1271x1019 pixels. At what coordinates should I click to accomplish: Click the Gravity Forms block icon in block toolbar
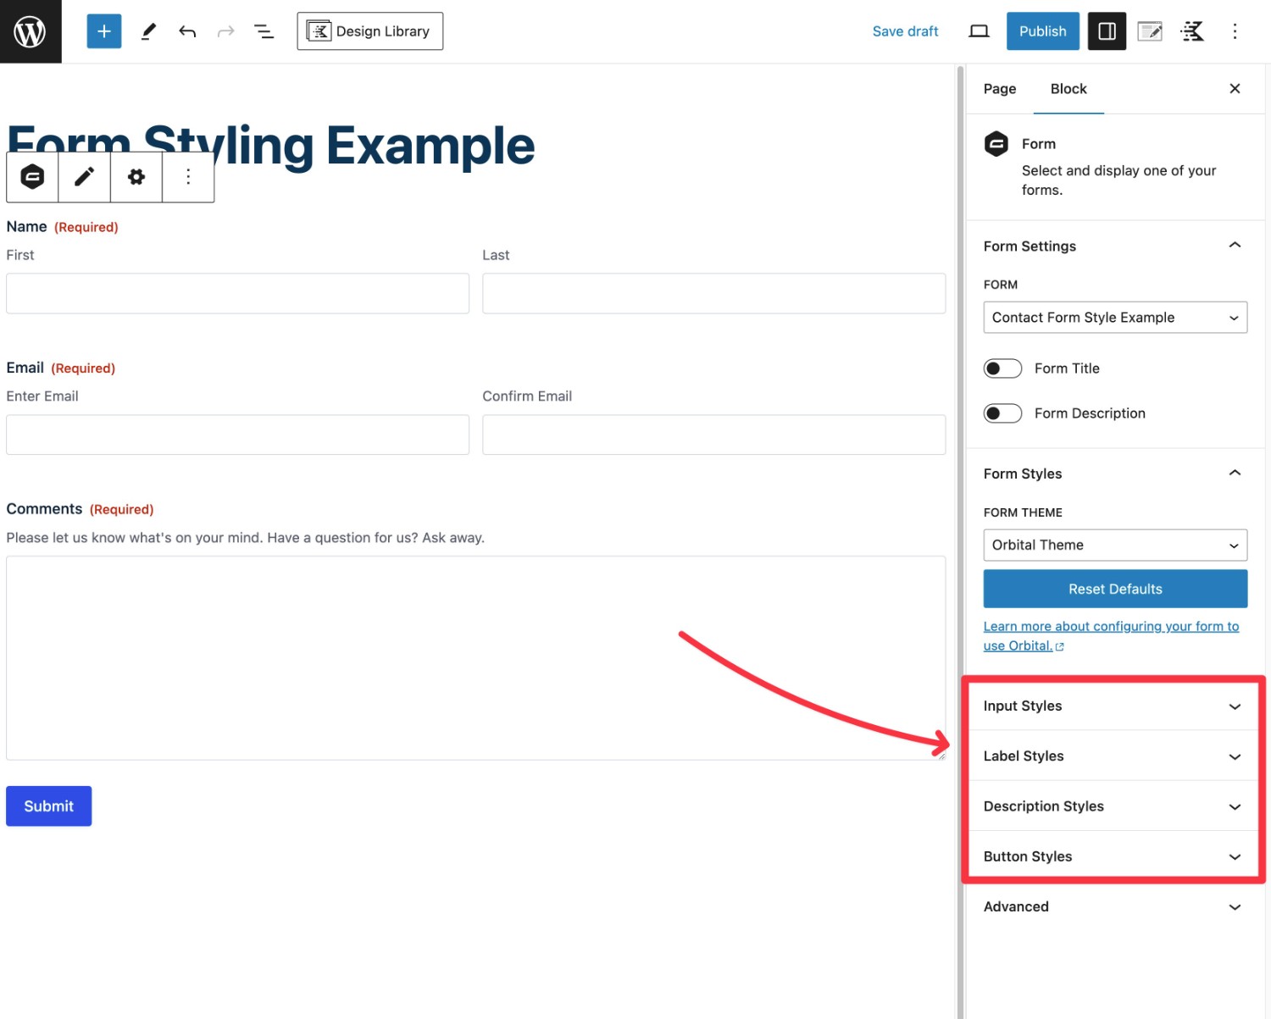point(32,177)
